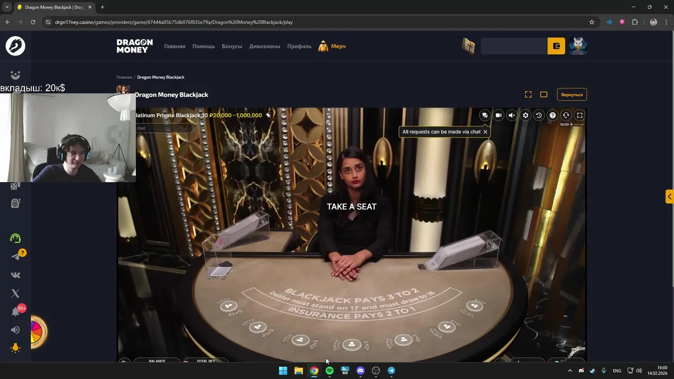The width and height of the screenshot is (674, 379).
Task: Open Мерч shop link
Action: 332,46
